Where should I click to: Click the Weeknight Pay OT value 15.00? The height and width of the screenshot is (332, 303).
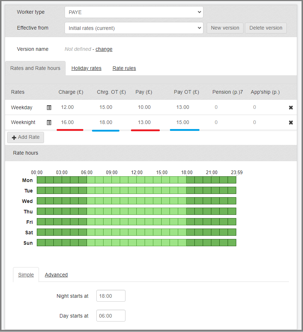click(x=183, y=123)
